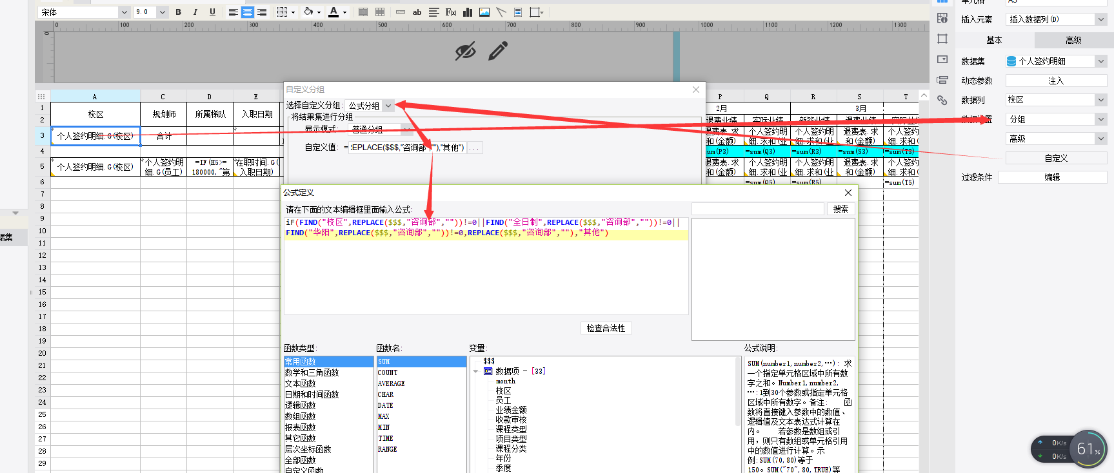1114x473 pixels.
Task: Merge cells using the toolbar icon
Action: point(363,12)
